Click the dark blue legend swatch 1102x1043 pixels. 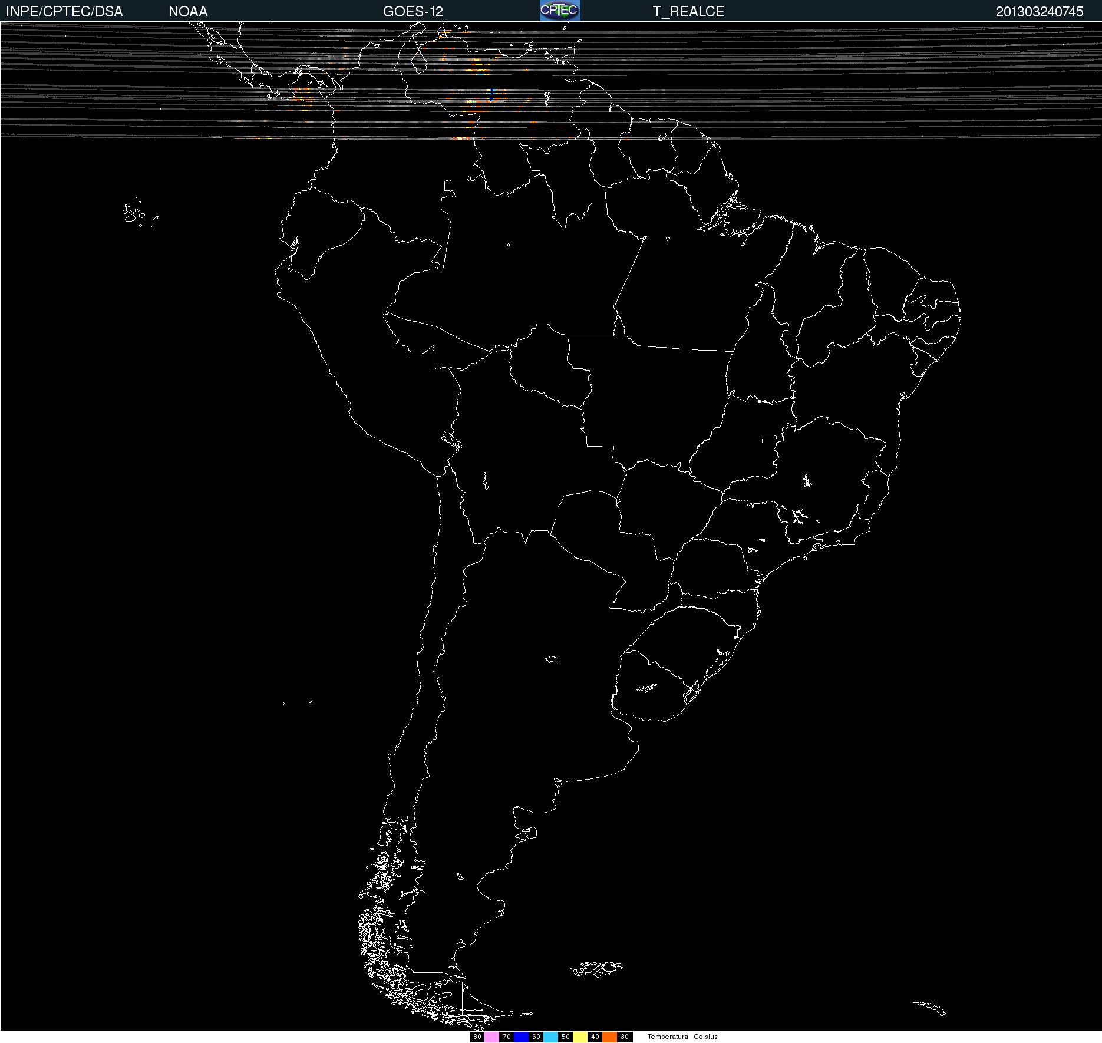pyautogui.click(x=521, y=1037)
